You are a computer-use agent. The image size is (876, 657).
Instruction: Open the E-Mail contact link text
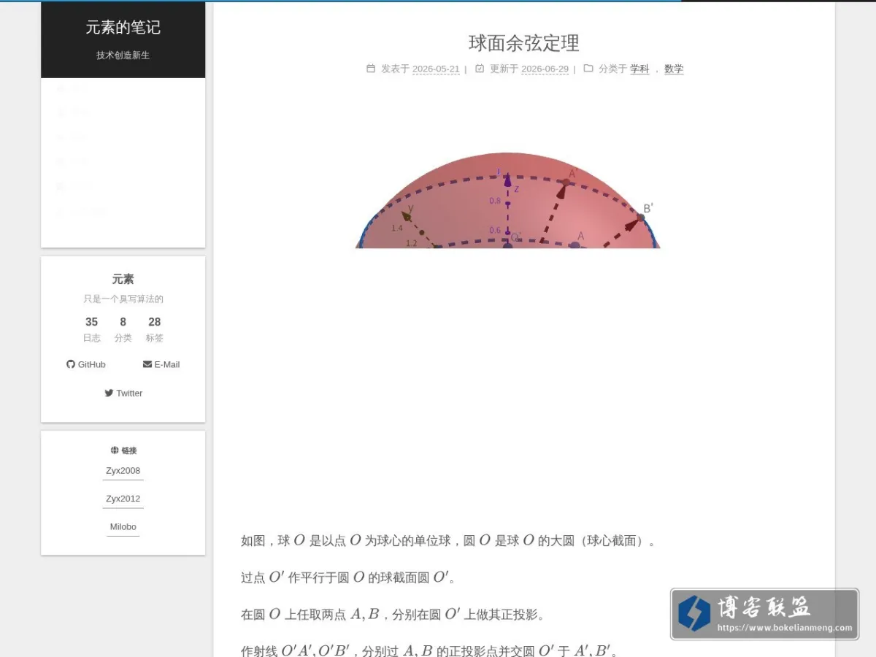[x=167, y=364]
